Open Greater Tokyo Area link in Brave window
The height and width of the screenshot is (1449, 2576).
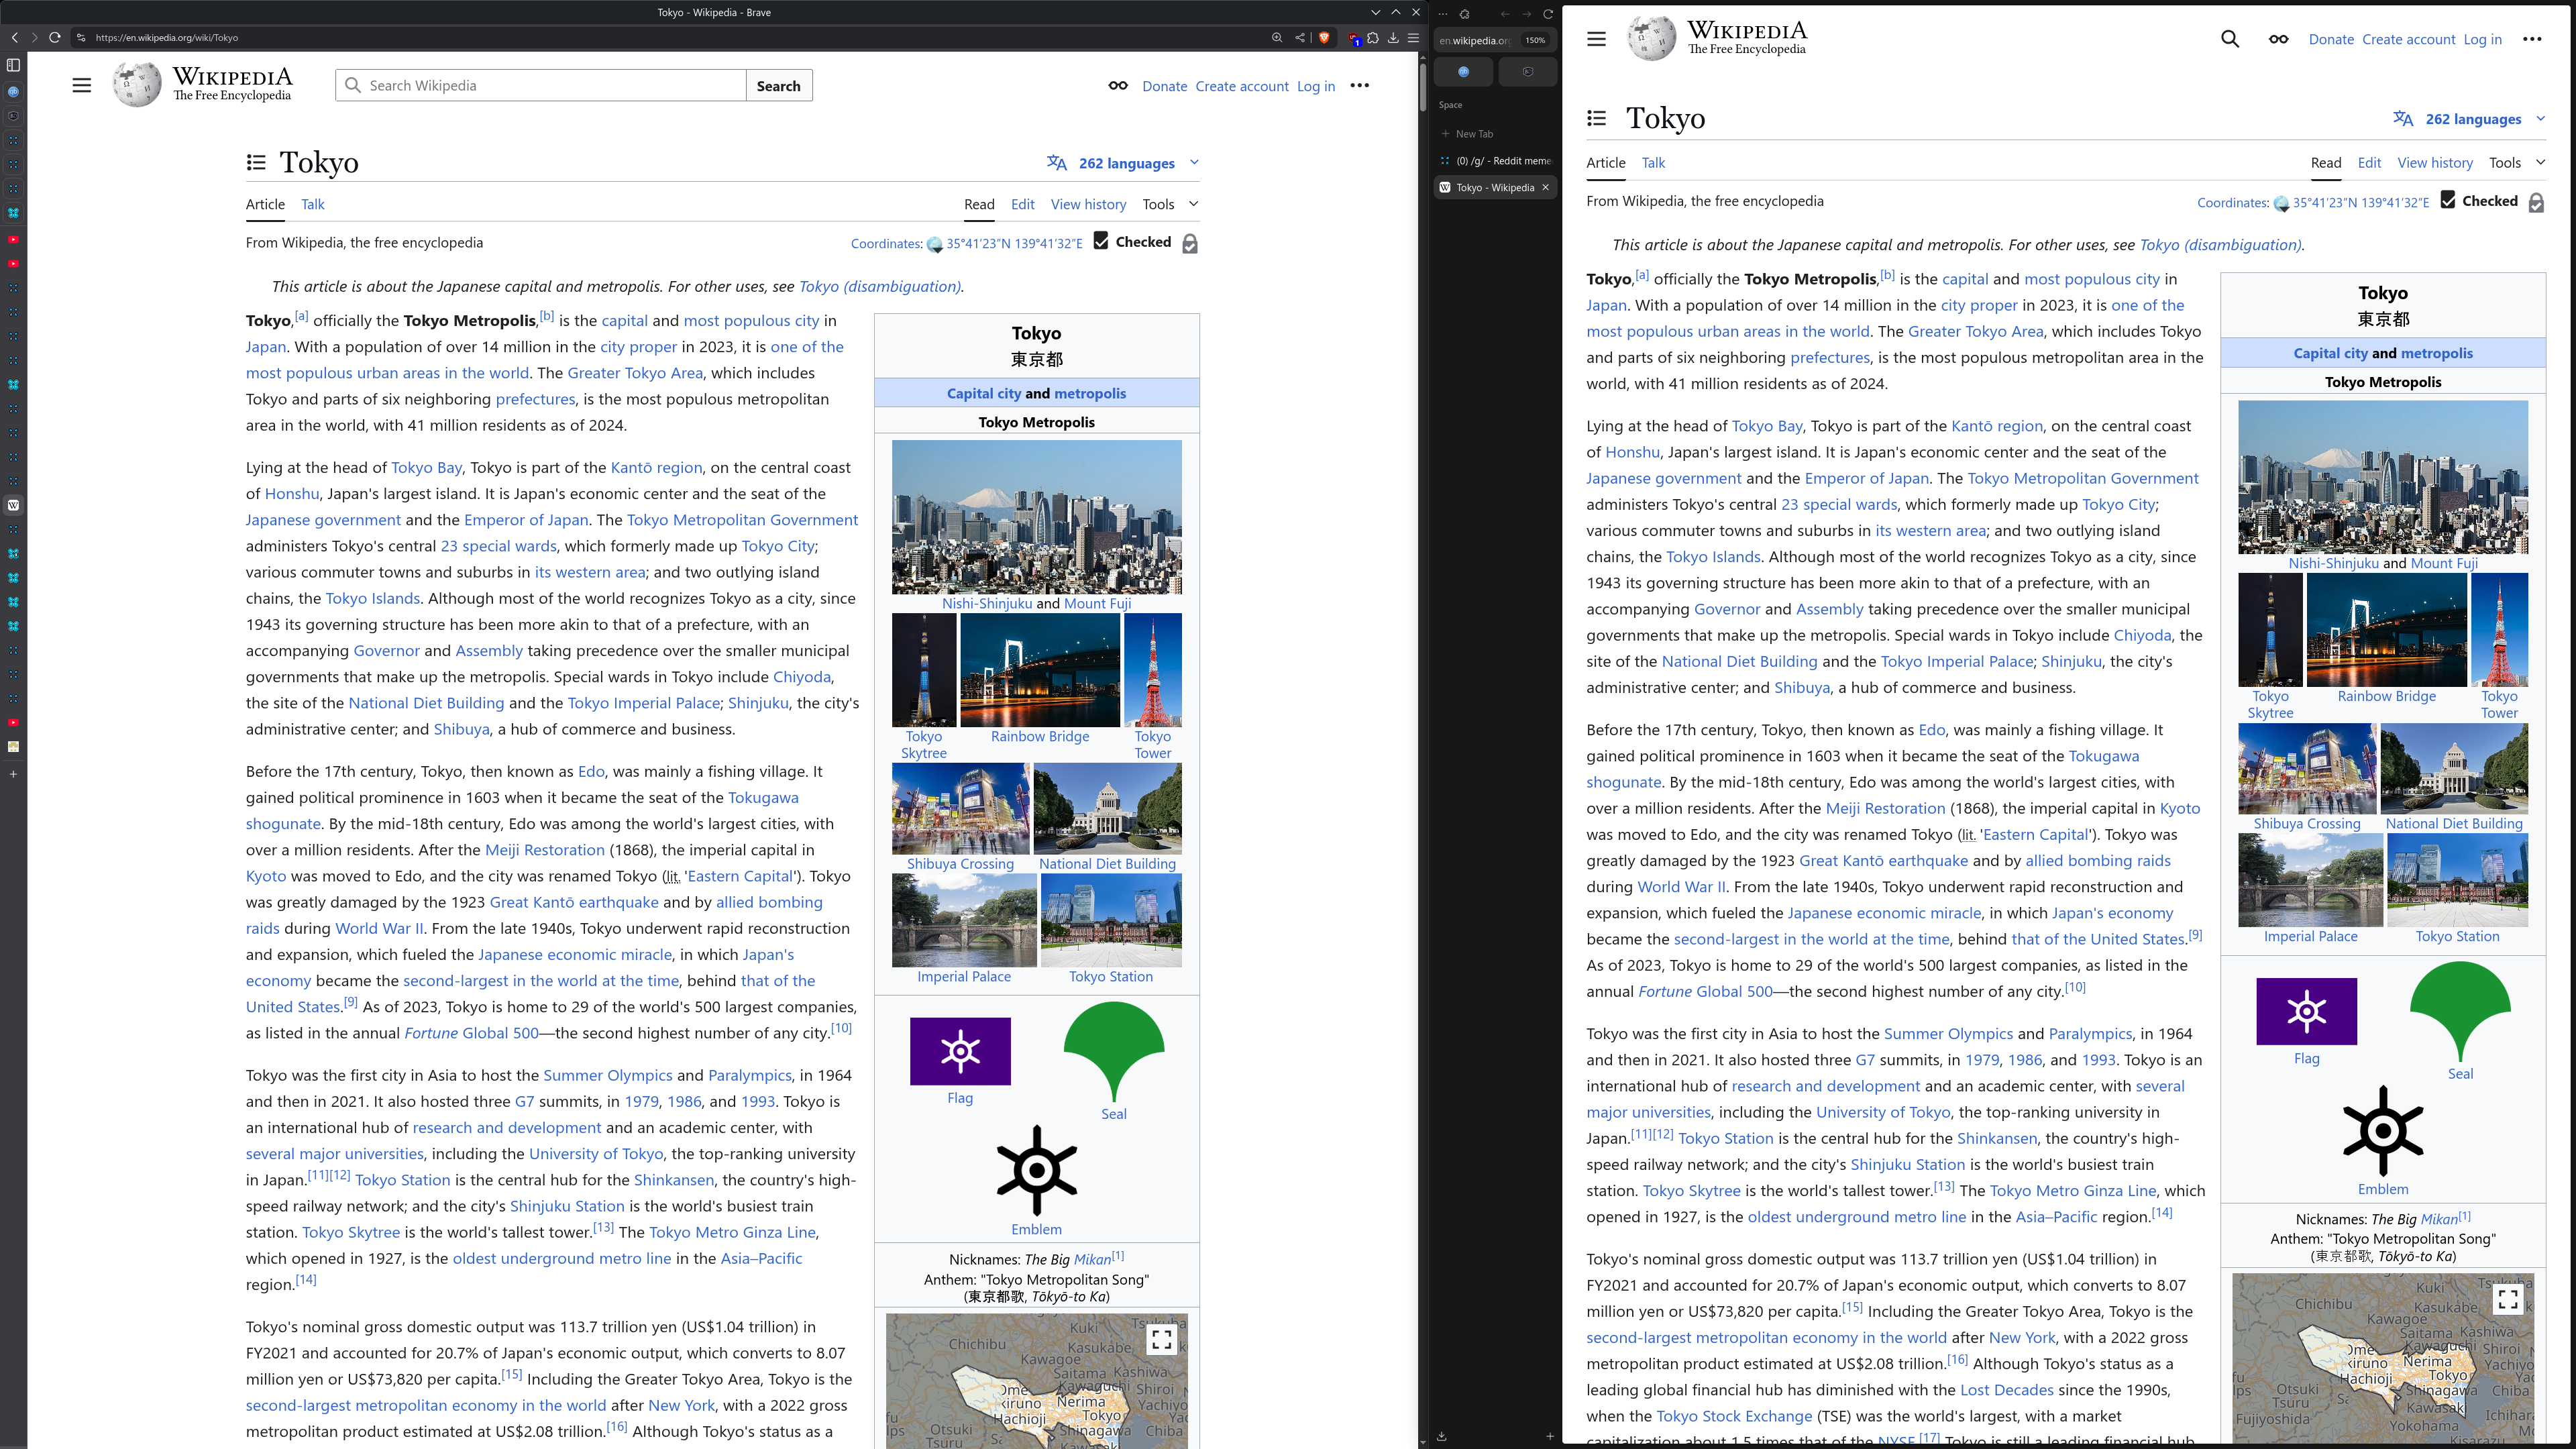[635, 372]
